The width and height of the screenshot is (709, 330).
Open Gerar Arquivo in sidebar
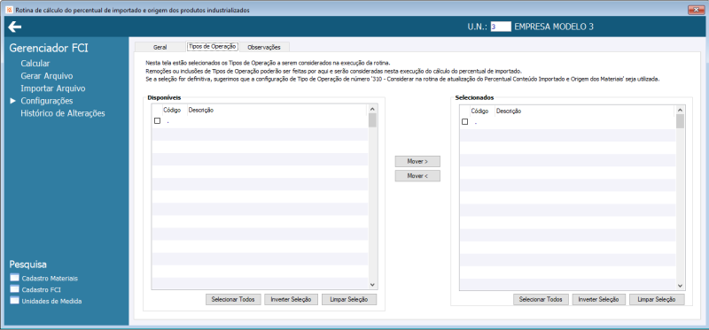click(47, 76)
